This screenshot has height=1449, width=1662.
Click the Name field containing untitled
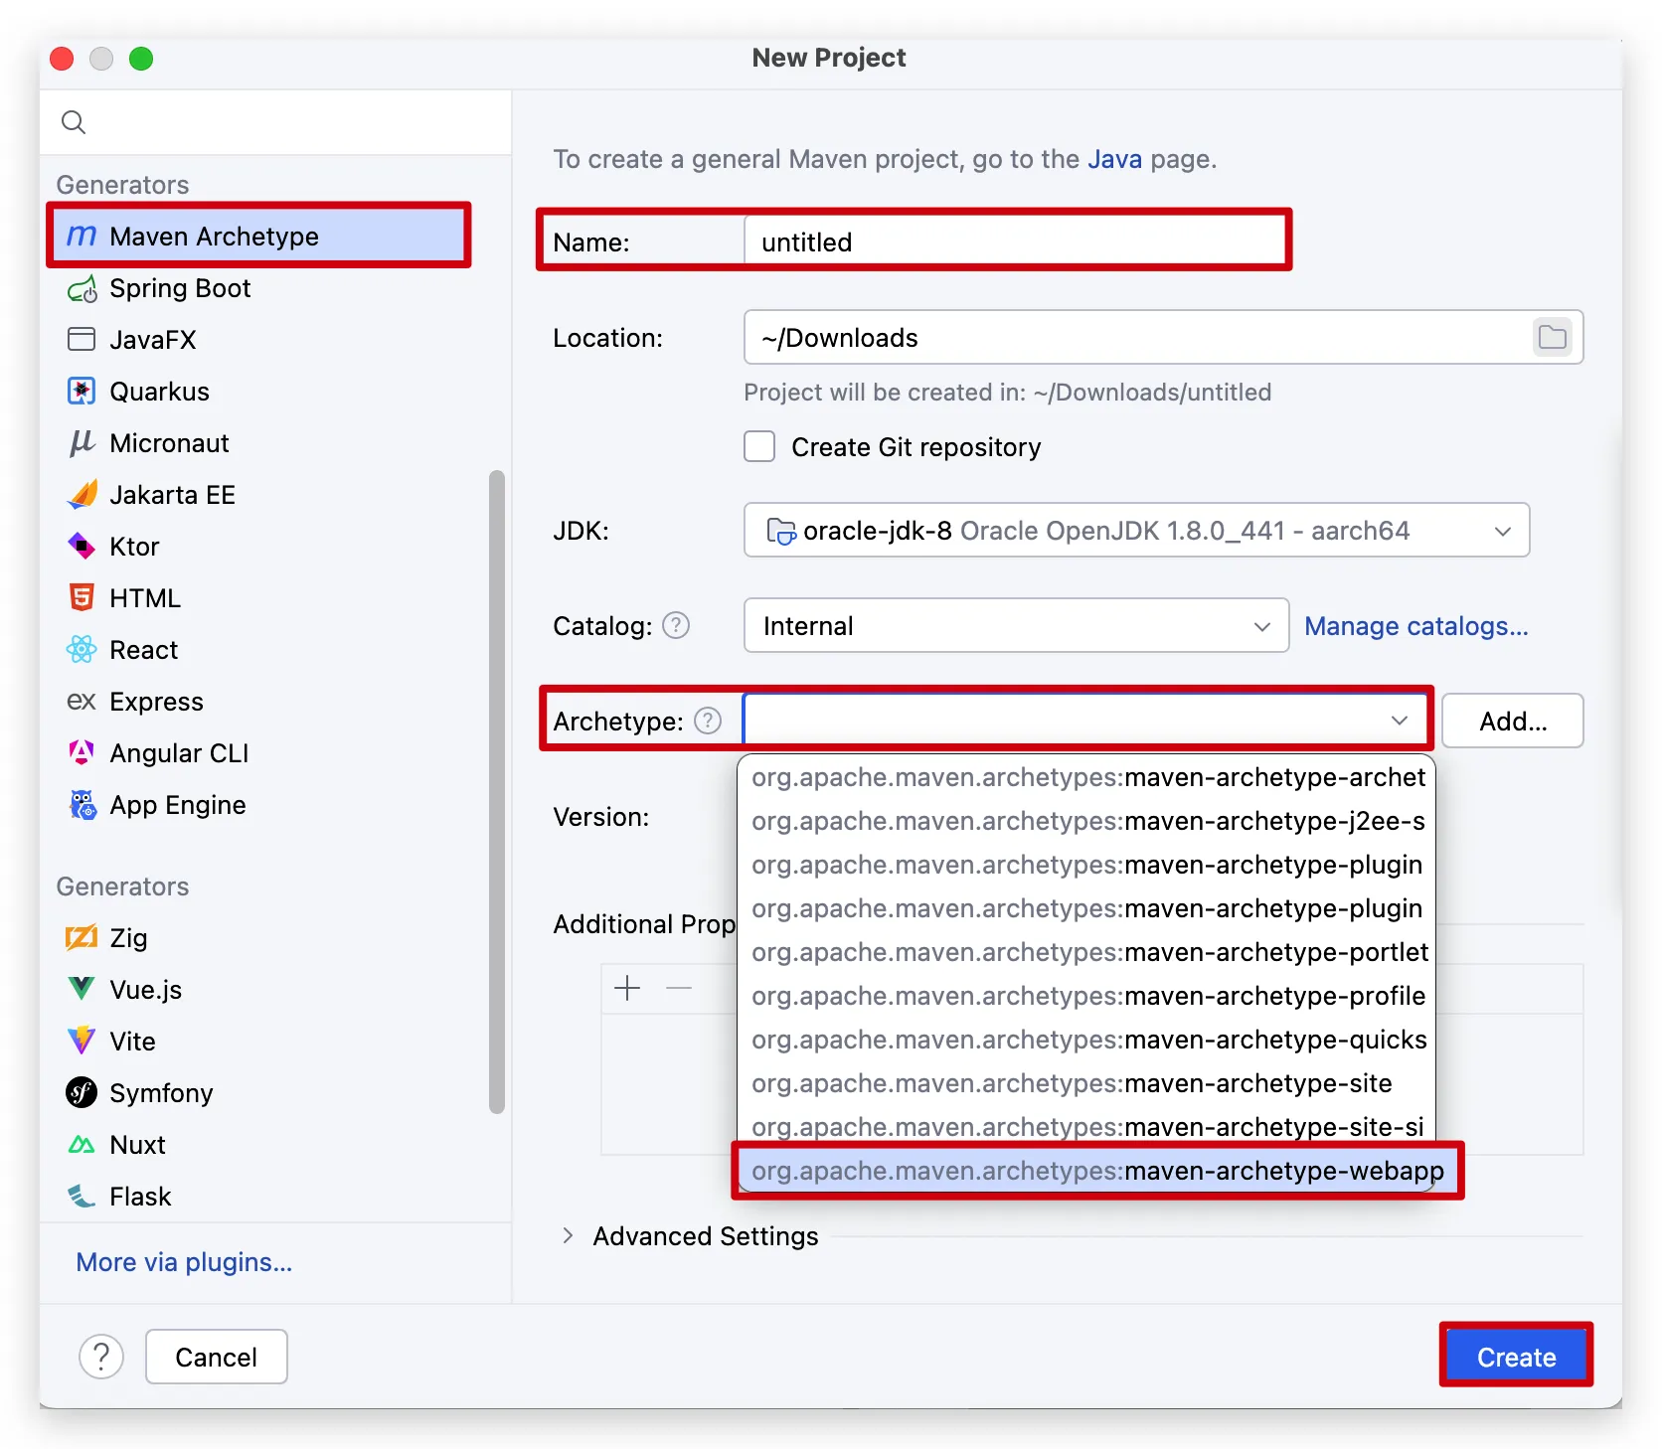pyautogui.click(x=1015, y=241)
